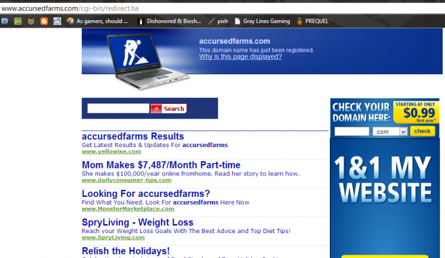Open the Reddit alien bookmark icon
This screenshot has width=445, height=258.
(57, 21)
